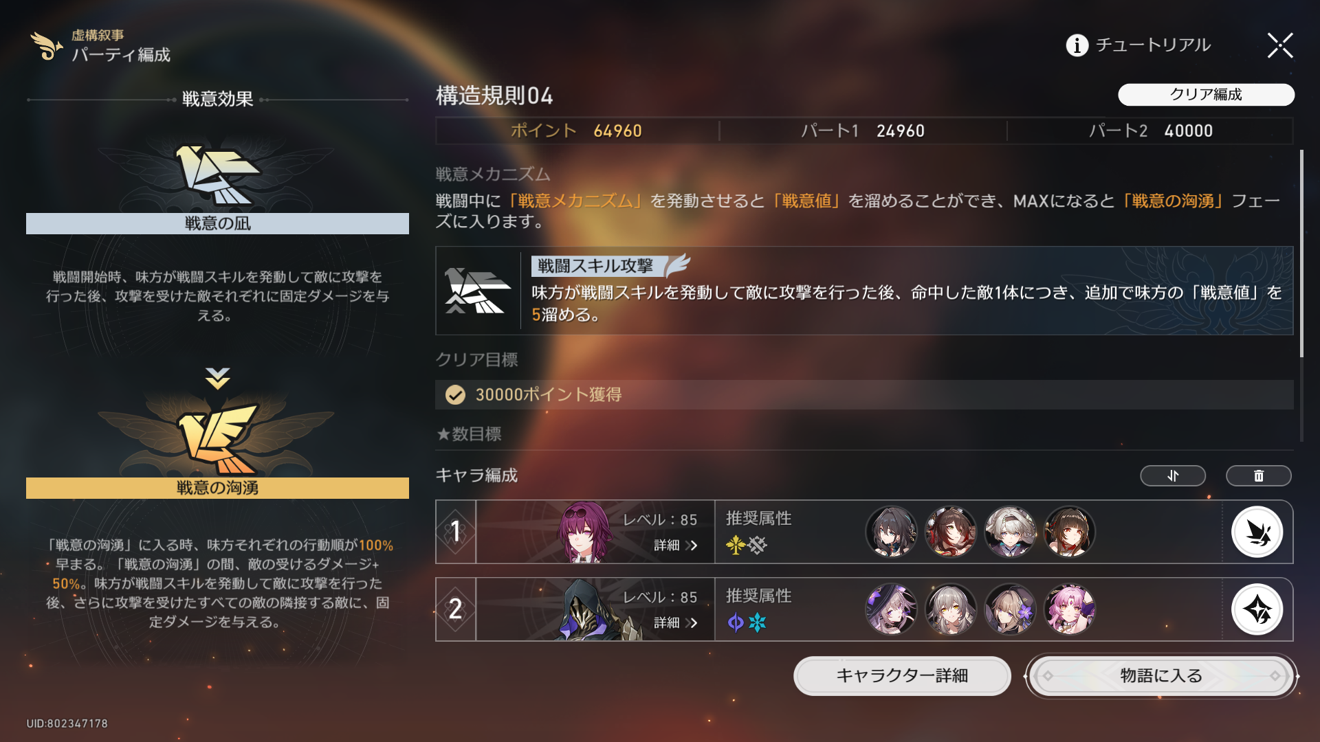Select the パート1 score tab
The height and width of the screenshot is (742, 1320).
coord(863,131)
